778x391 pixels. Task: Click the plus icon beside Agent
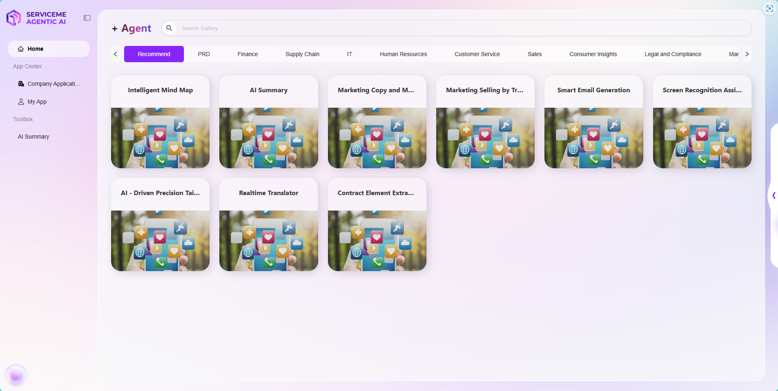pos(115,28)
